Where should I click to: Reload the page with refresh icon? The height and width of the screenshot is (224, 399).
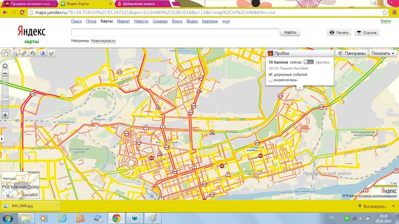[22, 12]
